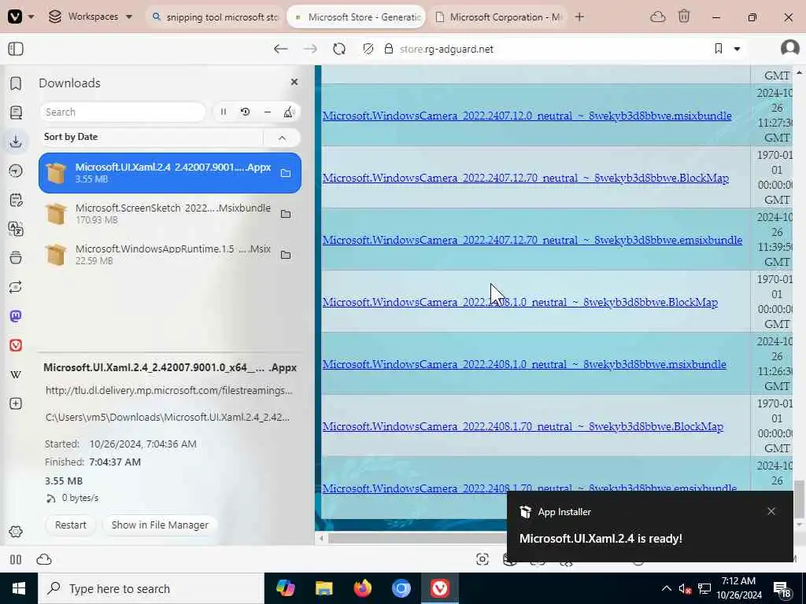The height and width of the screenshot is (604, 806).
Task: Open the Downloads panel icon
Action: click(x=16, y=142)
